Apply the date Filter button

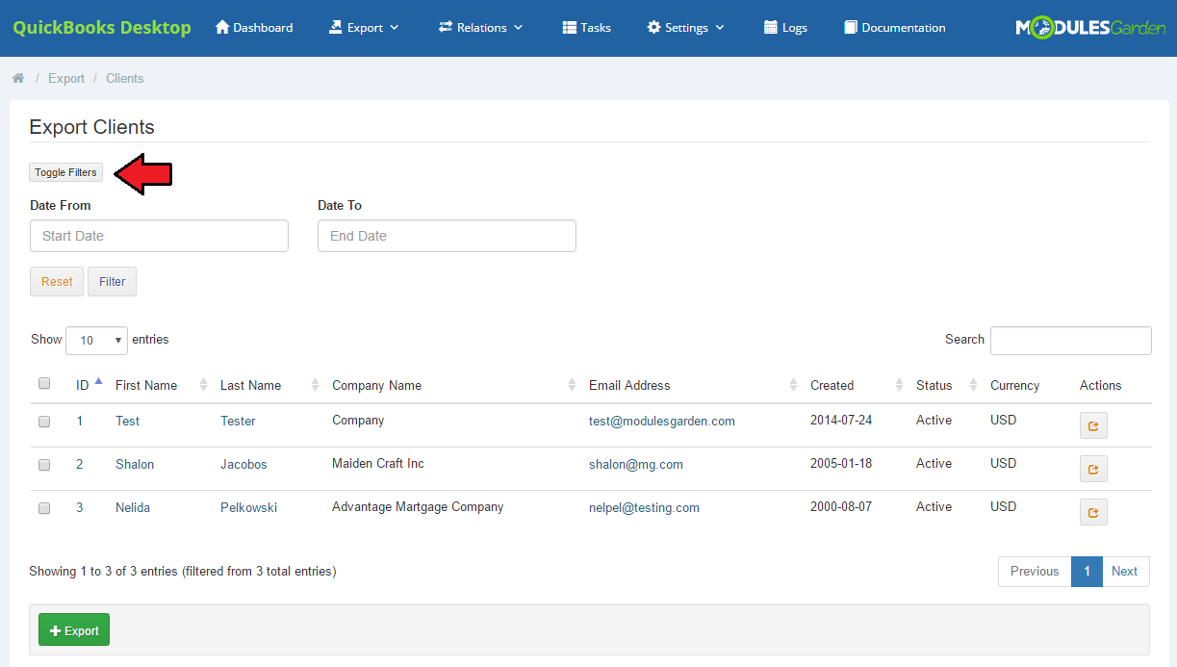point(113,282)
